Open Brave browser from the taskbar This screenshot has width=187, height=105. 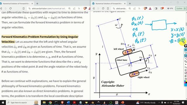pos(62,102)
